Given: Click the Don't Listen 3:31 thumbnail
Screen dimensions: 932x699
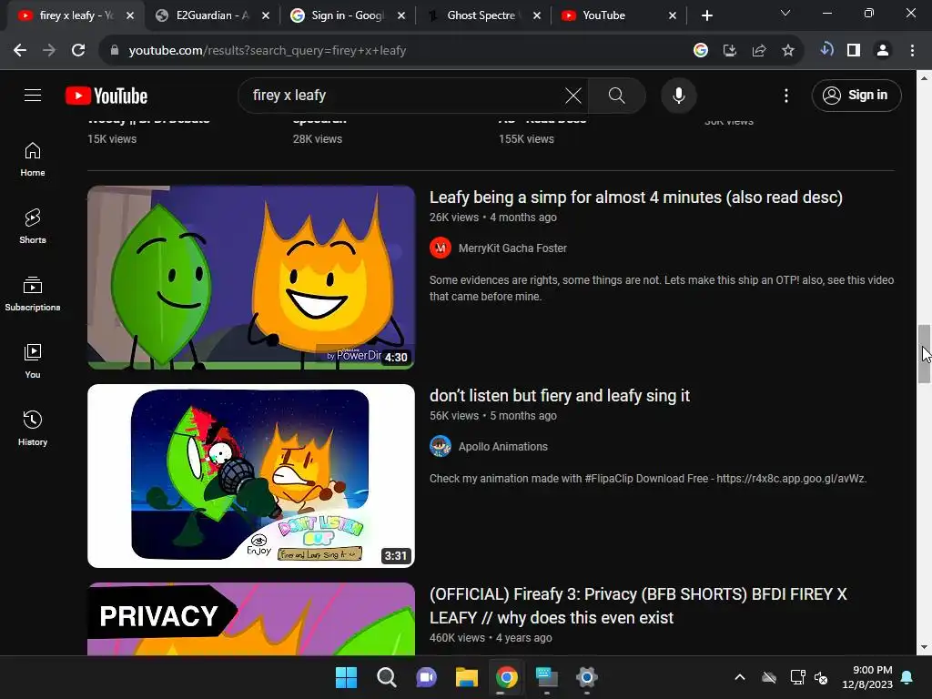Looking at the screenshot, I should pos(251,475).
